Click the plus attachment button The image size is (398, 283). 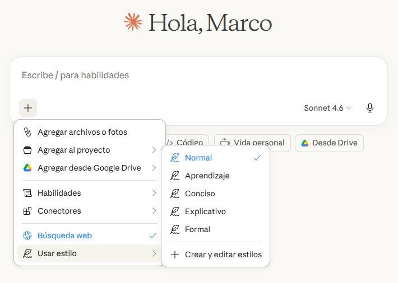point(28,108)
